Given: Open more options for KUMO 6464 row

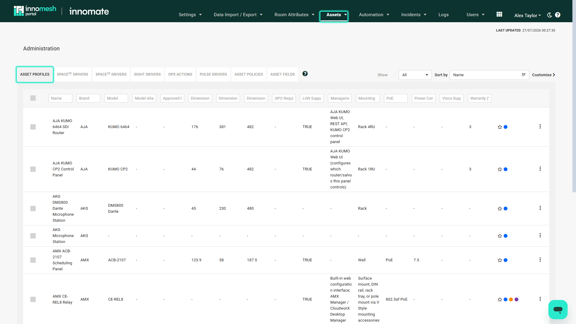Looking at the screenshot, I should (x=540, y=127).
